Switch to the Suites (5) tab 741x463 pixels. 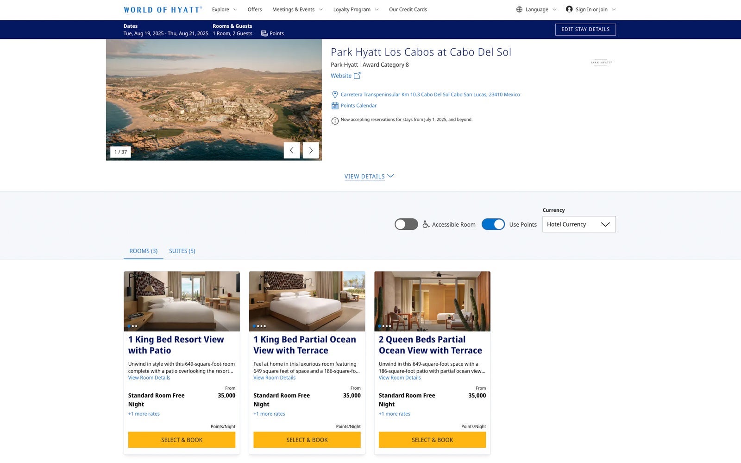point(182,251)
